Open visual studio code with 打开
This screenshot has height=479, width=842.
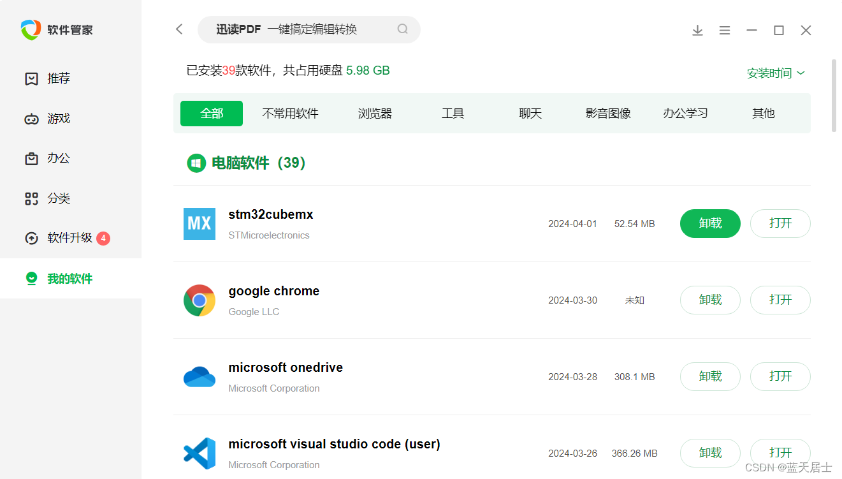click(780, 453)
